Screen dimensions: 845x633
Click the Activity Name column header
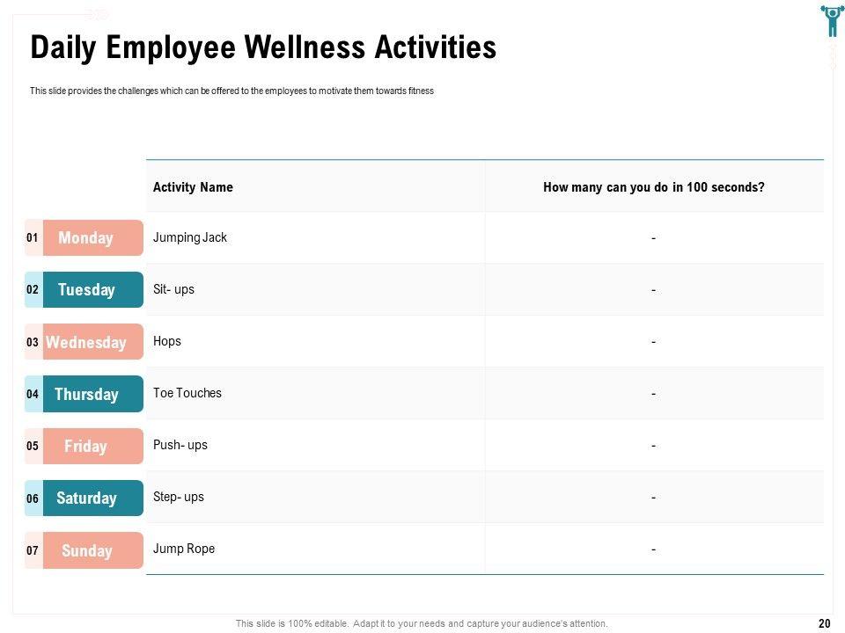coord(193,187)
